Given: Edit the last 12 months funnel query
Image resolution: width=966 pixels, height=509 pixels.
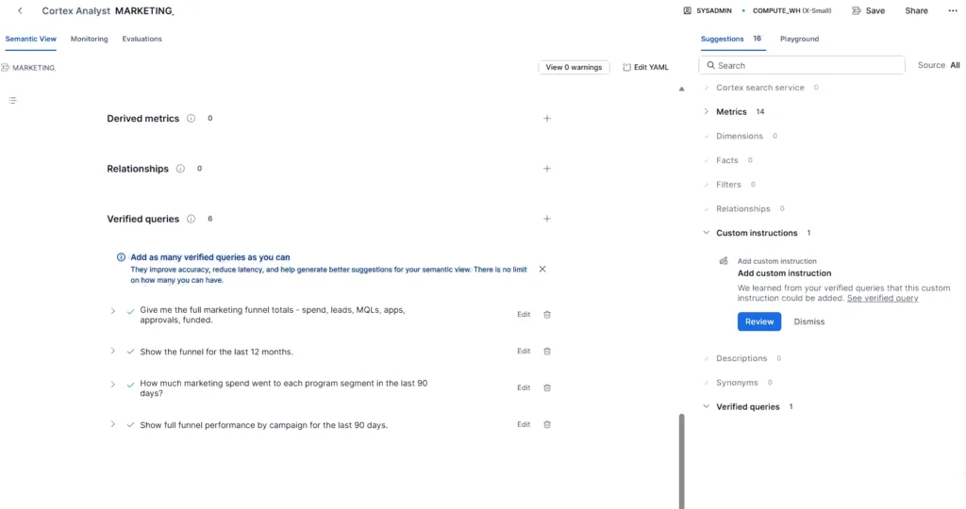Looking at the screenshot, I should tap(524, 351).
